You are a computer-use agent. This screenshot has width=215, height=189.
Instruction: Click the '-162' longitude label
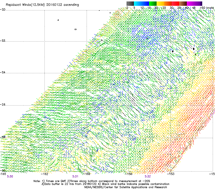(x=45, y=174)
